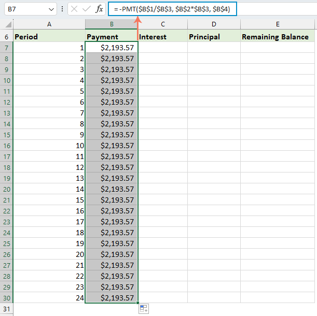The height and width of the screenshot is (316, 317).
Task: Click the Payment header cell
Action: [111, 37]
